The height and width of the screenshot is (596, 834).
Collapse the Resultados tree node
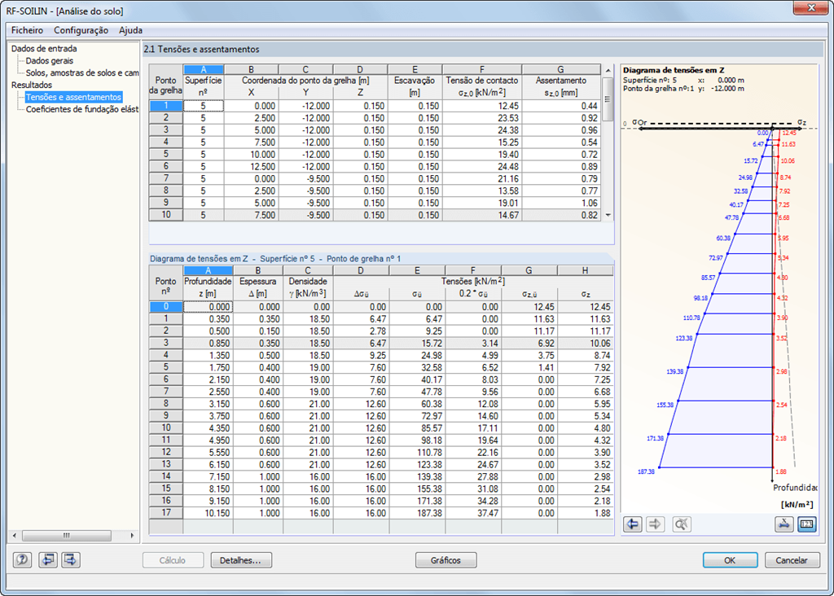coord(32,85)
